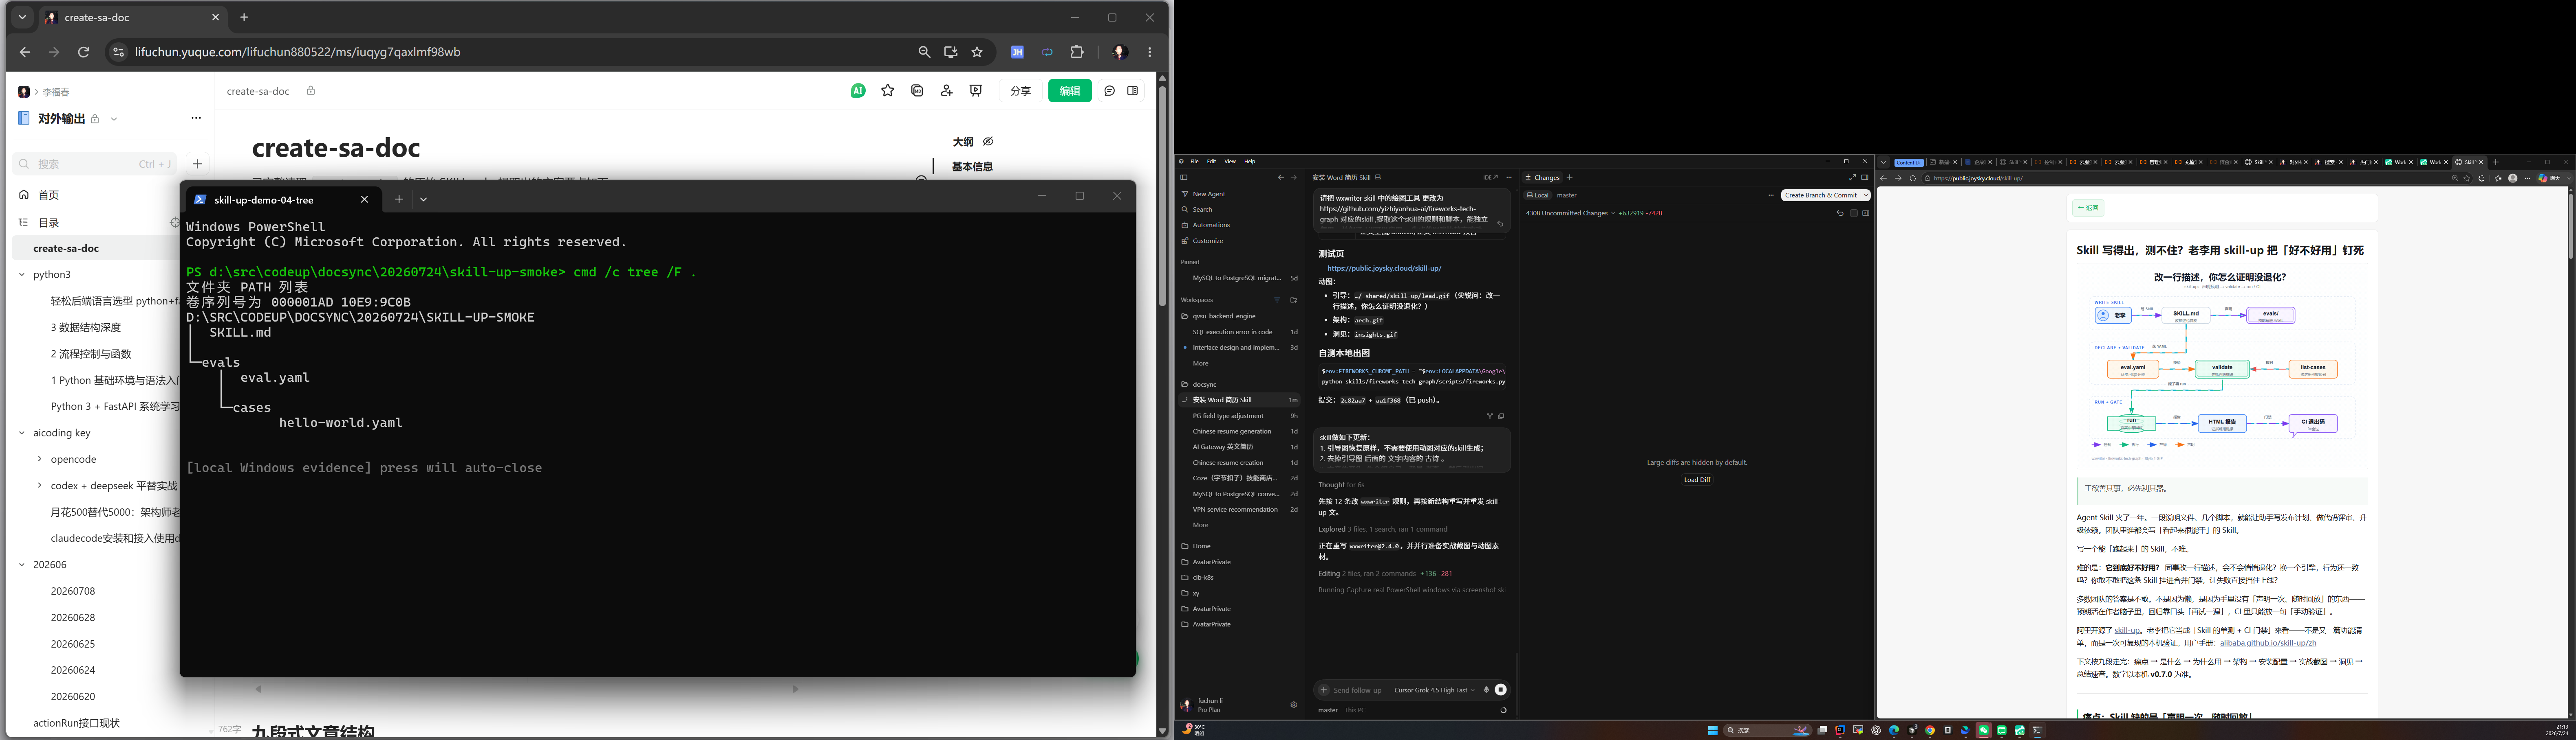Toggle split diff view icon in Changes panel

1866,213
